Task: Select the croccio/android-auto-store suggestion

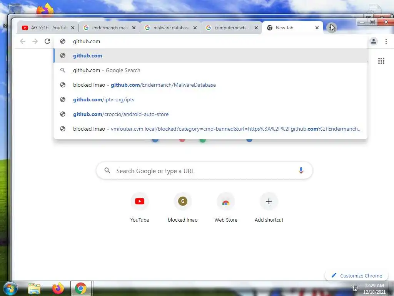Action: point(210,114)
